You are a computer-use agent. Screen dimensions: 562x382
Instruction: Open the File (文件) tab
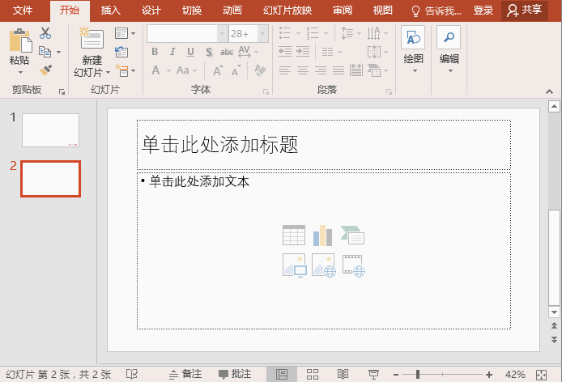[22, 11]
